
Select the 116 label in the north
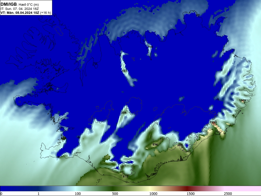point(150,47)
